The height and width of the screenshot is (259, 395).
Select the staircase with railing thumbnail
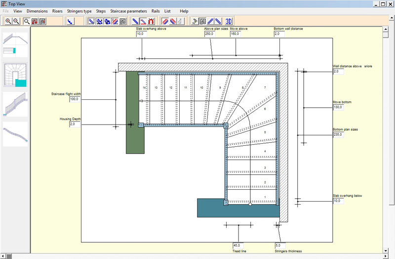[15, 104]
